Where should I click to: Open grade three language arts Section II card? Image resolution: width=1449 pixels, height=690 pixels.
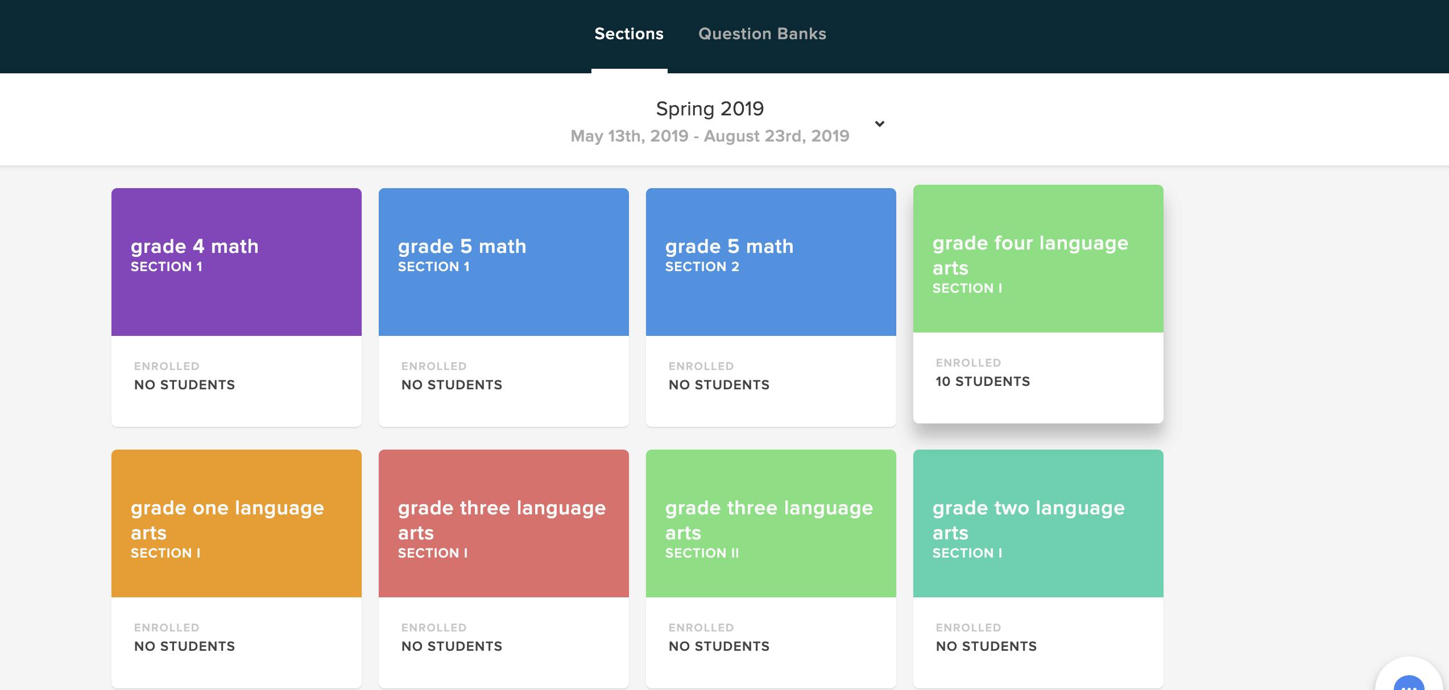(771, 569)
